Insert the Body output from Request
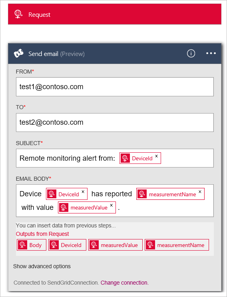The image size is (227, 297). pyautogui.click(x=32, y=245)
